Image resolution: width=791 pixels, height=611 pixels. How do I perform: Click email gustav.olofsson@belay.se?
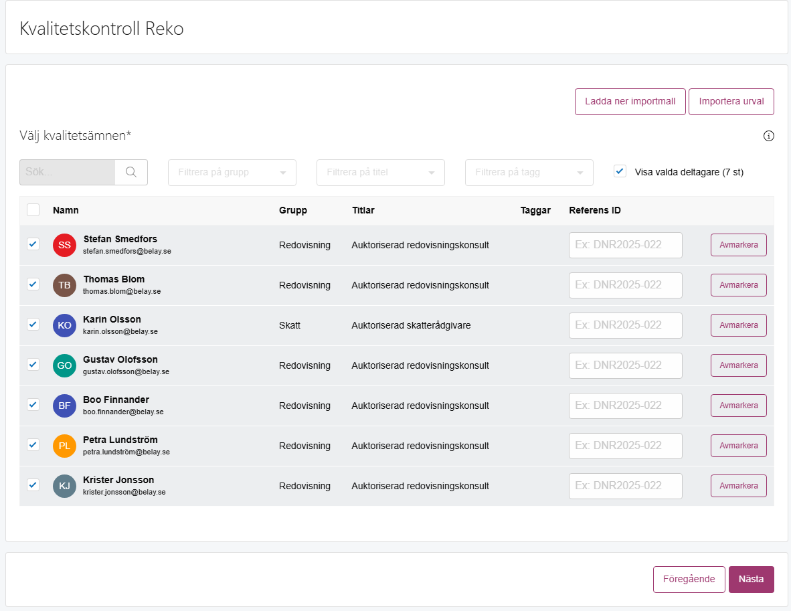[x=126, y=372]
